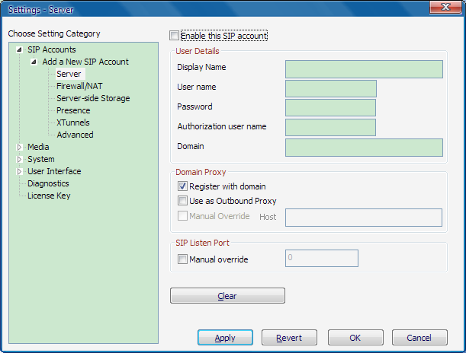
Task: Check Use as Outbound Proxy
Action: pos(182,202)
